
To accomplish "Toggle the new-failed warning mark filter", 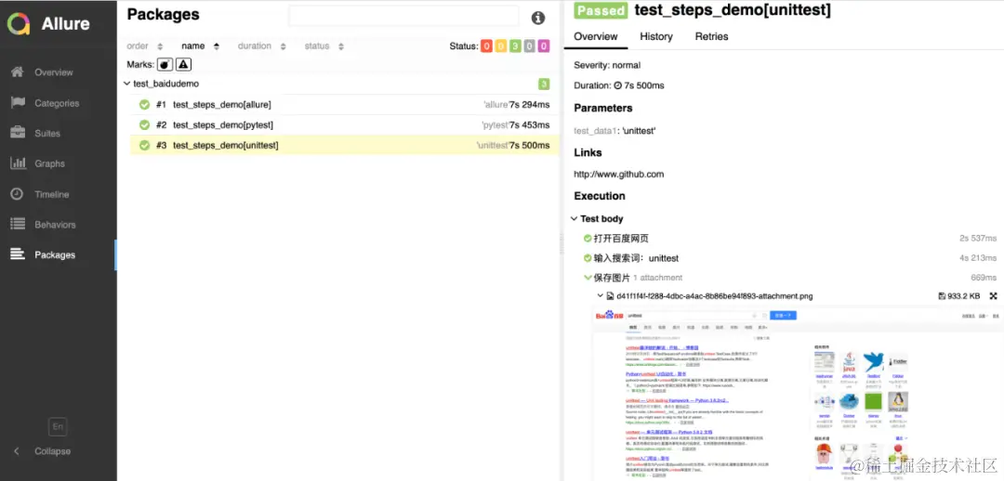I will [184, 64].
